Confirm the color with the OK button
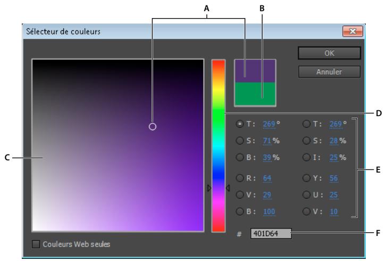 pyautogui.click(x=329, y=53)
